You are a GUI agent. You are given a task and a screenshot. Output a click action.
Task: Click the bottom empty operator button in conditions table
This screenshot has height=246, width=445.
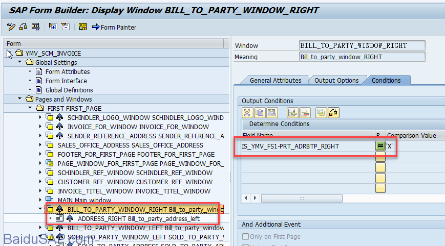click(x=380, y=188)
